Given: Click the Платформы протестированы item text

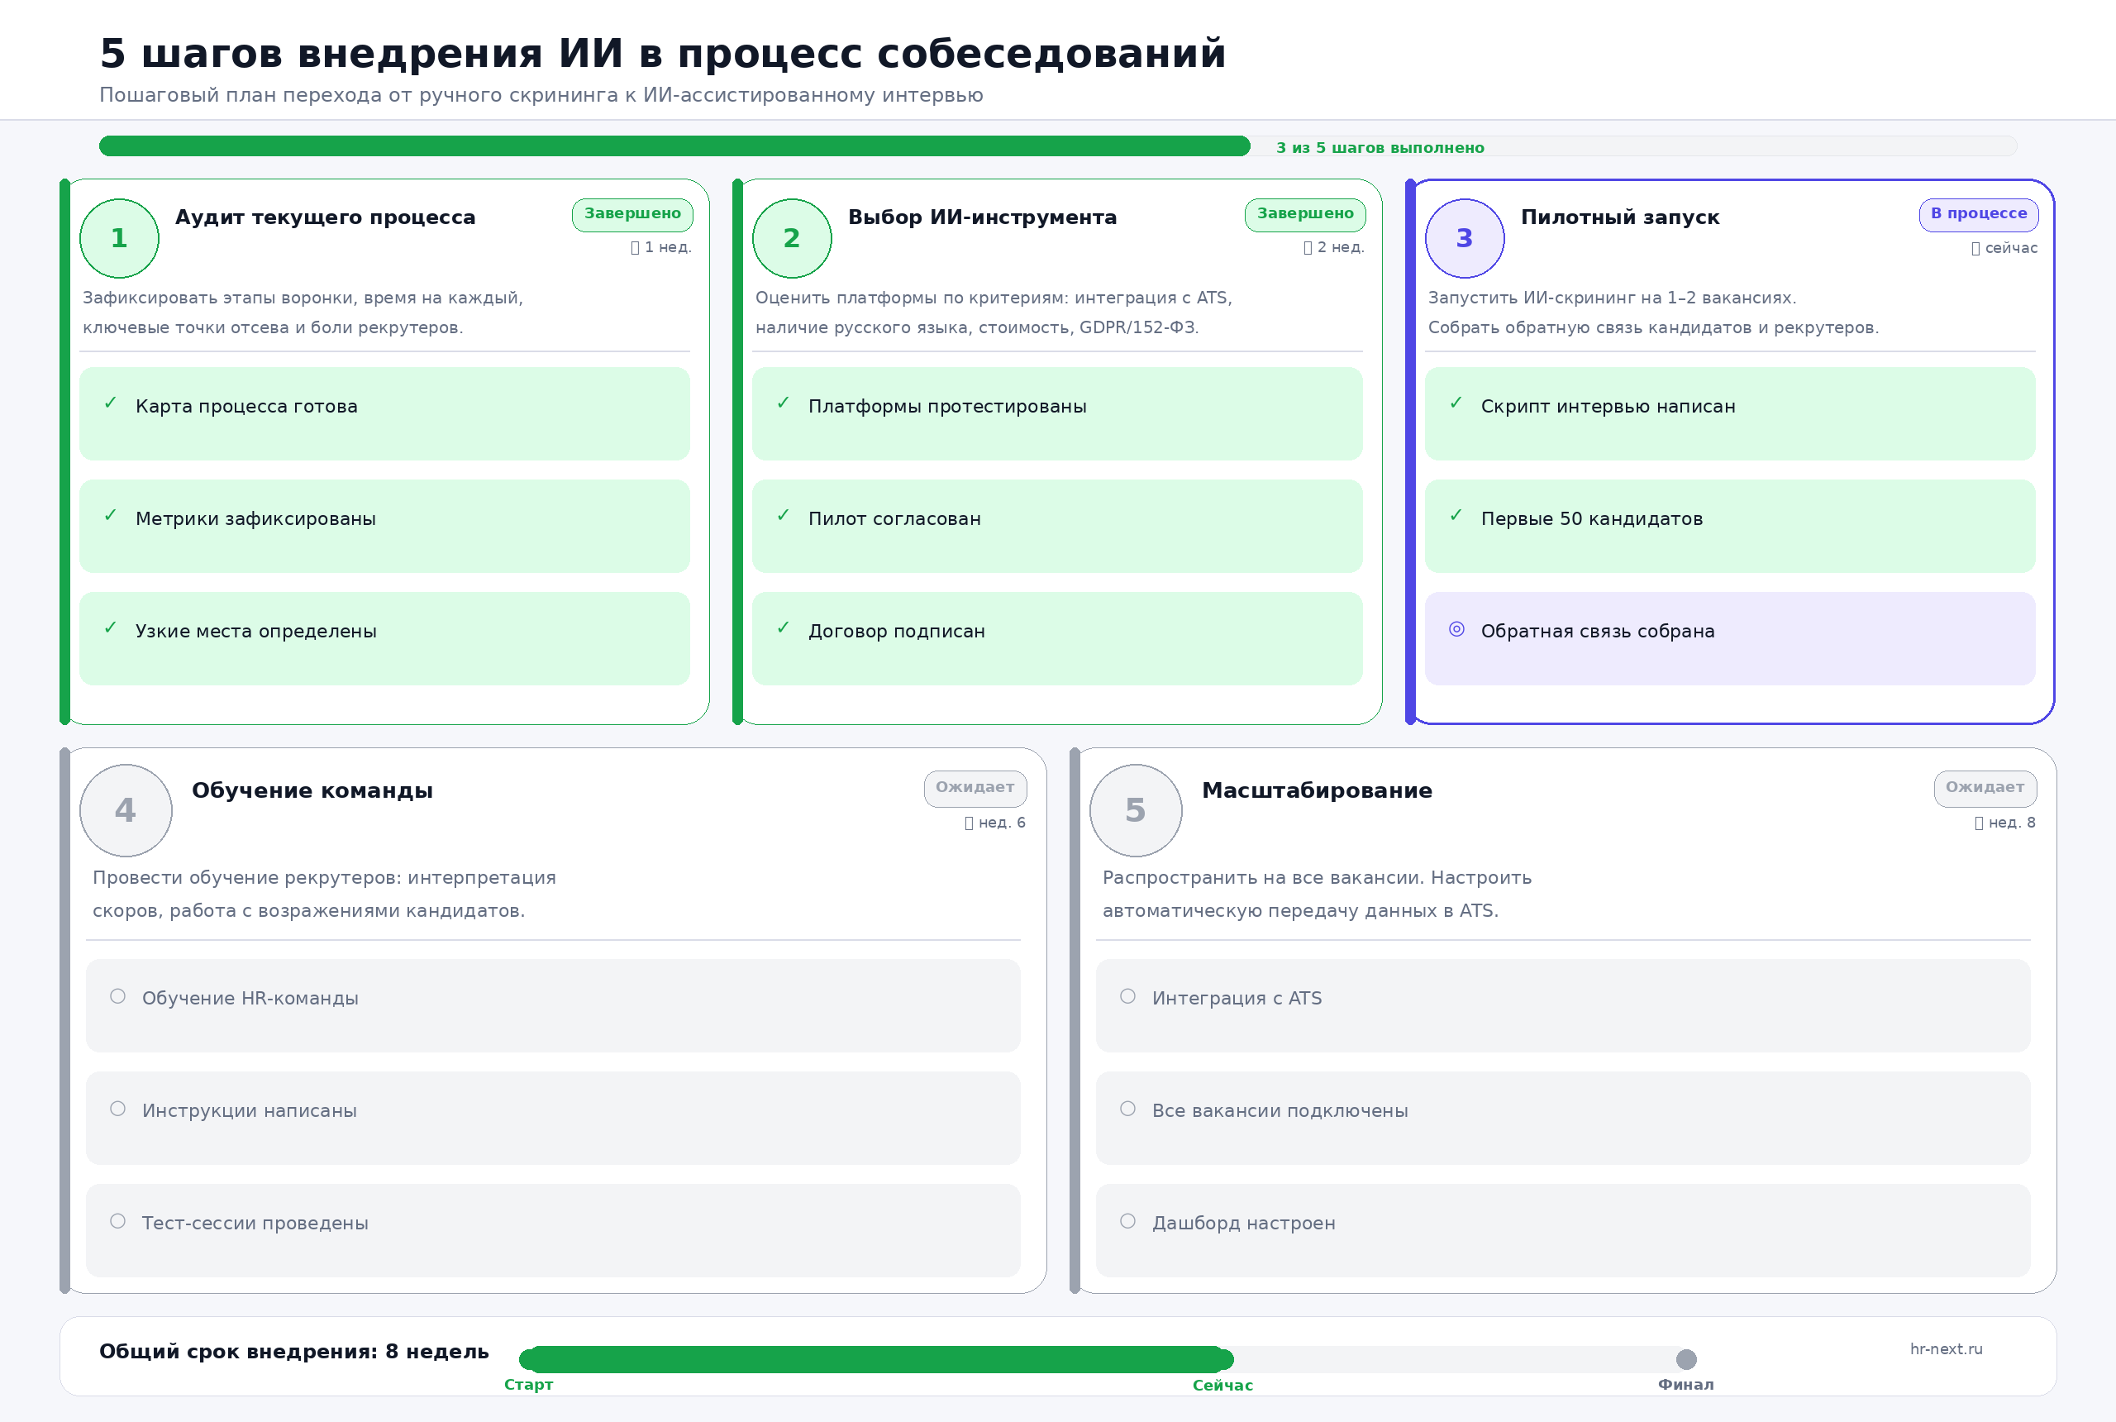Looking at the screenshot, I should tap(947, 406).
